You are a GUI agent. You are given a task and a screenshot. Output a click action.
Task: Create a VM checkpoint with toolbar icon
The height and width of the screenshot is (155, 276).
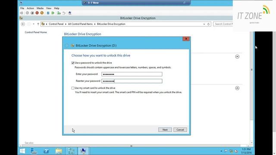point(59,13)
